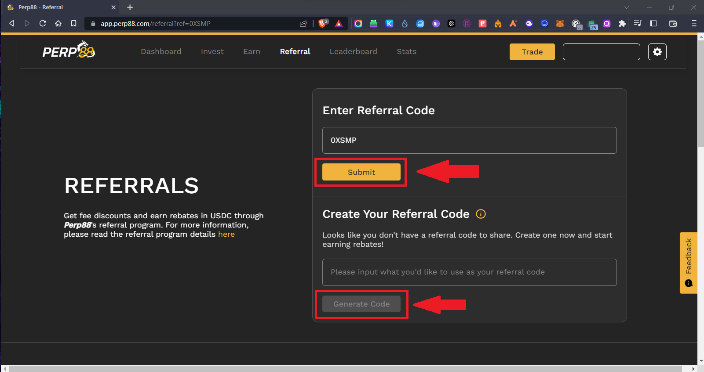Click the browser back arrow
This screenshot has width=704, height=372.
tap(12, 23)
